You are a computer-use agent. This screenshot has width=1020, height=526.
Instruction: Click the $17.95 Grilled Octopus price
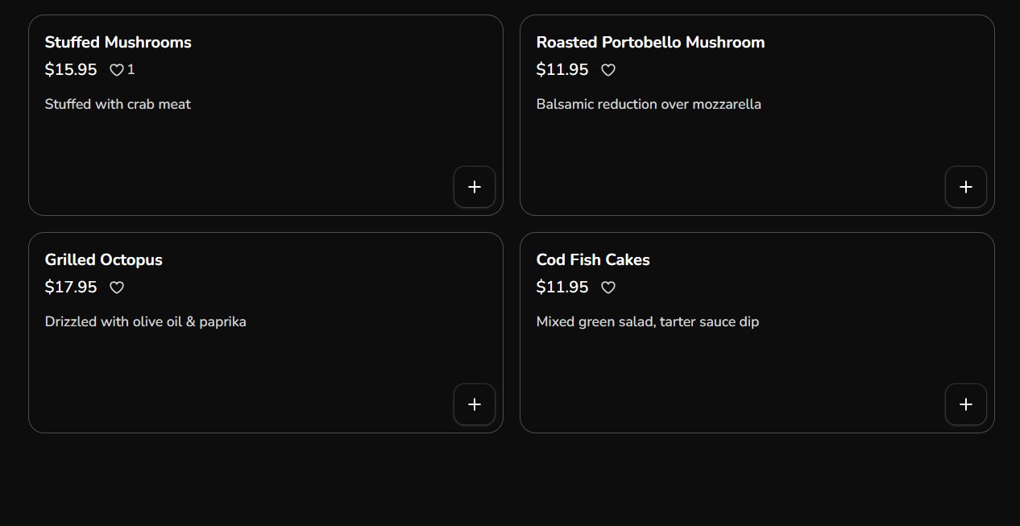point(71,288)
